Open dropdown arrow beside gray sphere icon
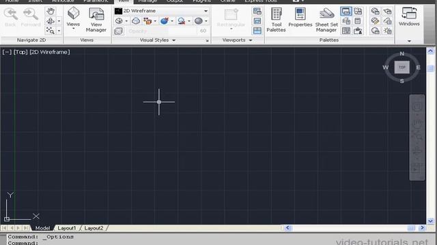Viewport: 437px width, 245px height. click(x=206, y=21)
